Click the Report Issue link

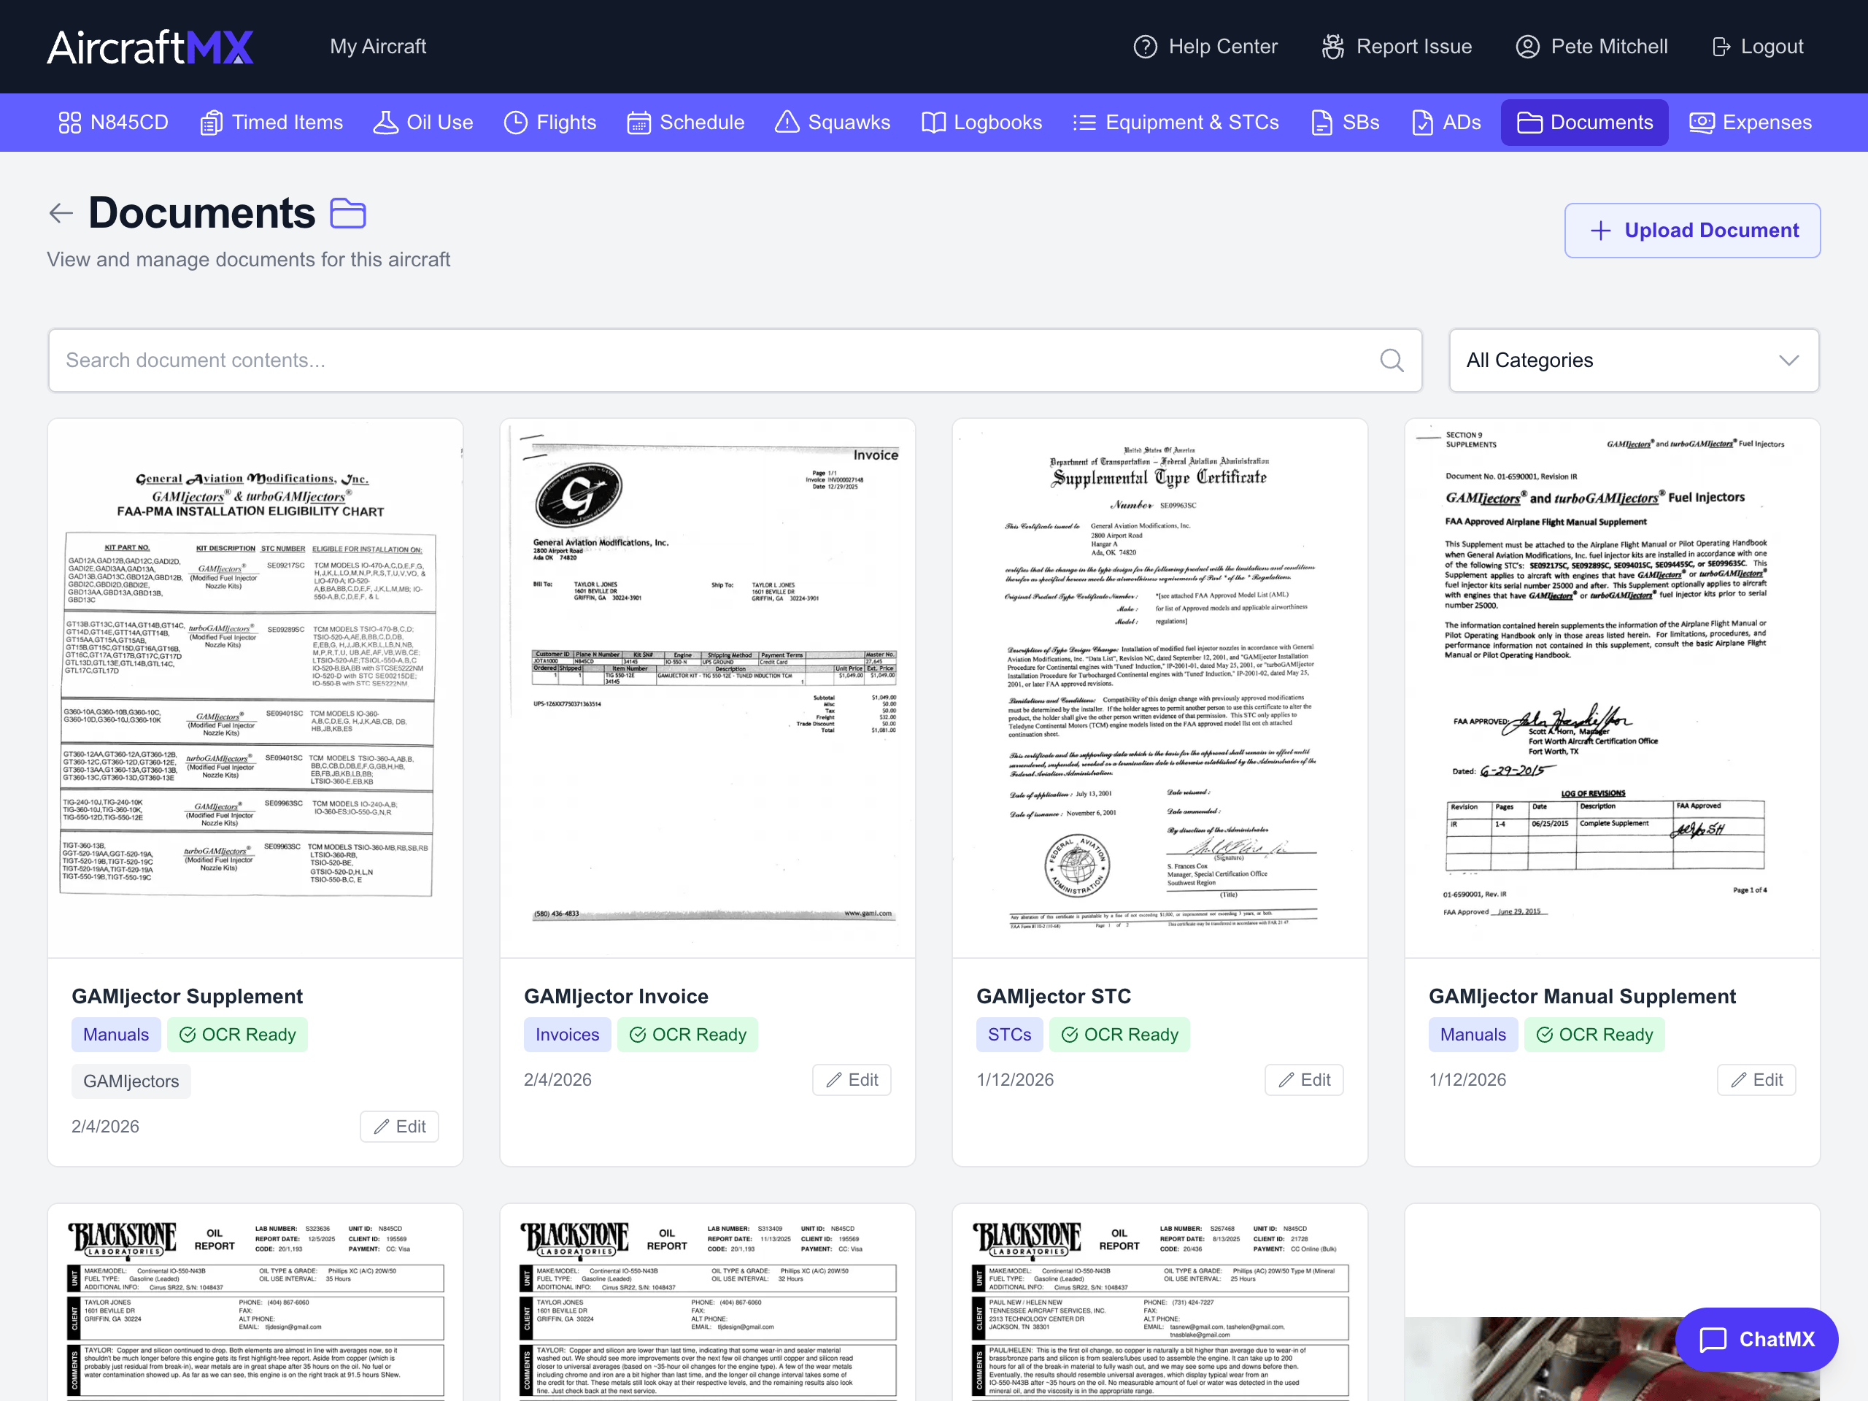[1397, 47]
